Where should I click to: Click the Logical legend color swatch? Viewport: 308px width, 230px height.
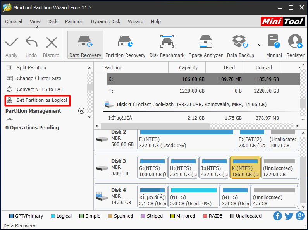click(x=53, y=216)
